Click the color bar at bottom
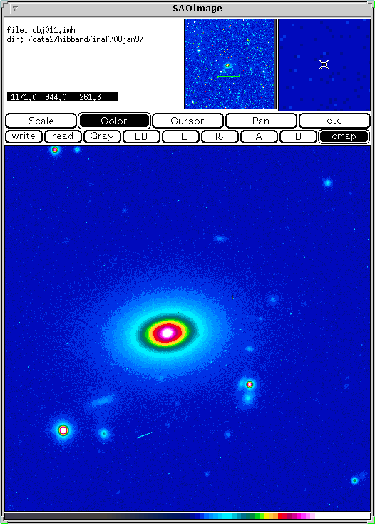 pos(187,516)
